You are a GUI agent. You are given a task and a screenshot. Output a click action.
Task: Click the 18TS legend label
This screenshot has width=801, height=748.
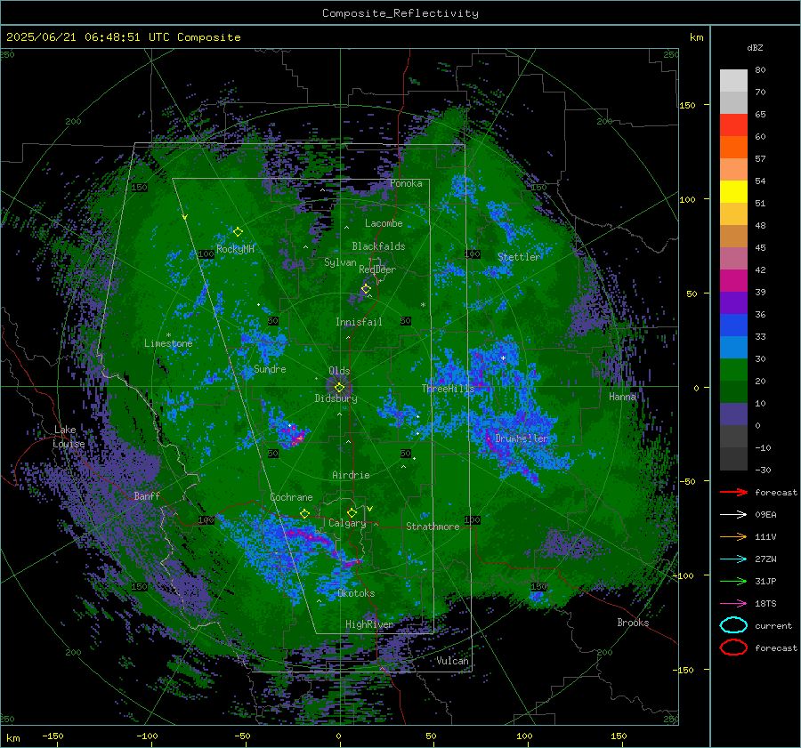pos(765,604)
